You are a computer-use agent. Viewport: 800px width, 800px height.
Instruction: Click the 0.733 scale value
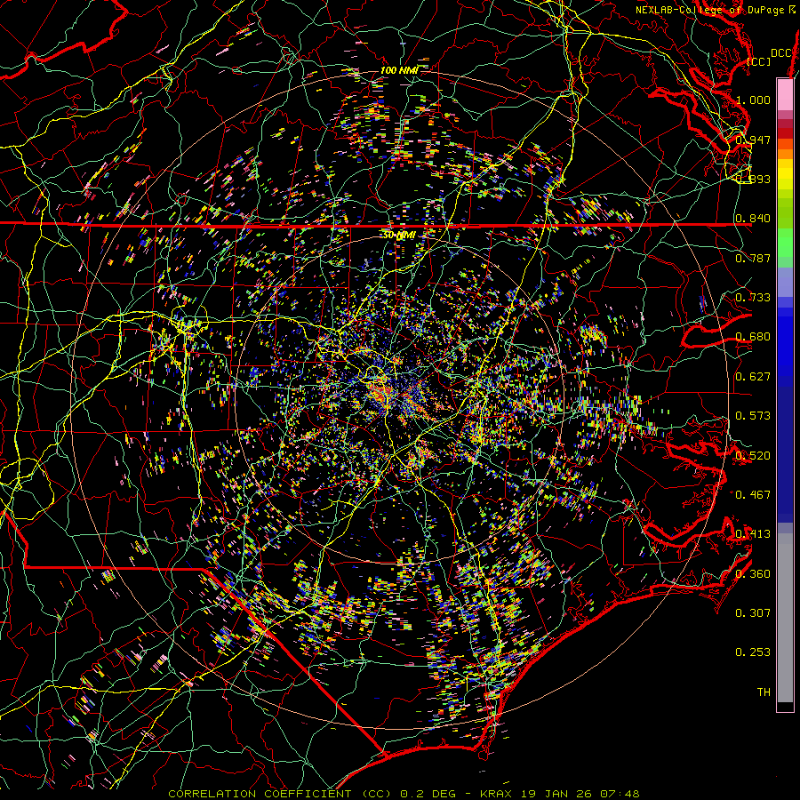(x=753, y=298)
